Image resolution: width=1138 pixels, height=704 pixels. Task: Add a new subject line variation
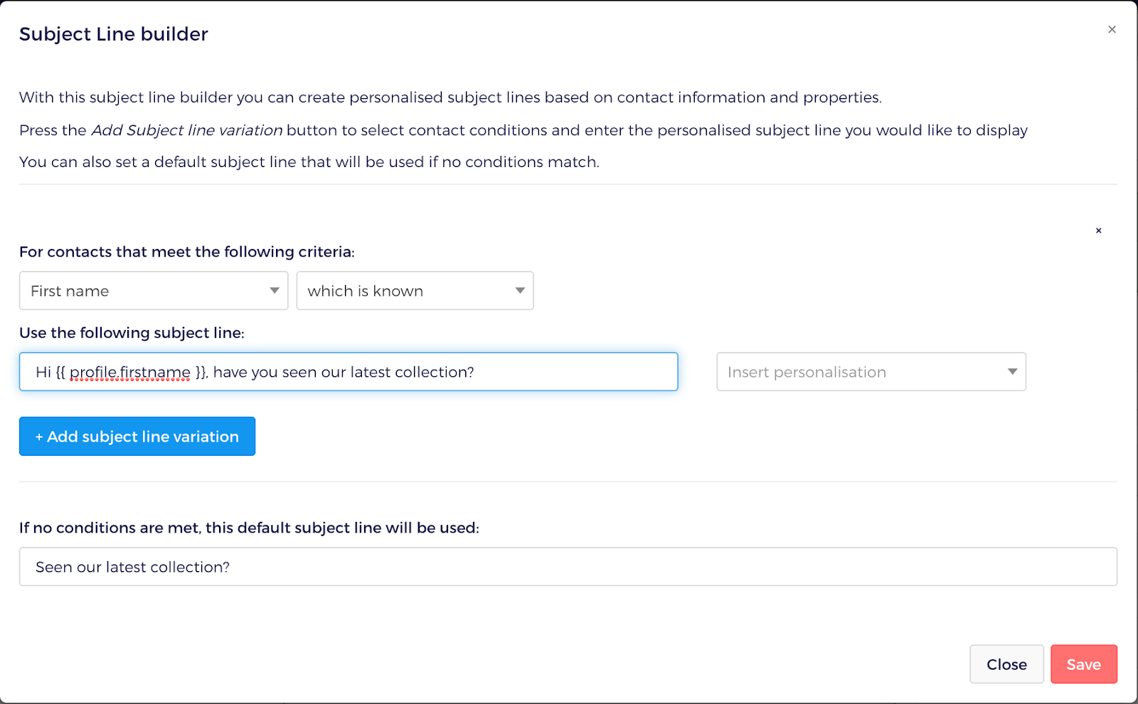coord(137,436)
